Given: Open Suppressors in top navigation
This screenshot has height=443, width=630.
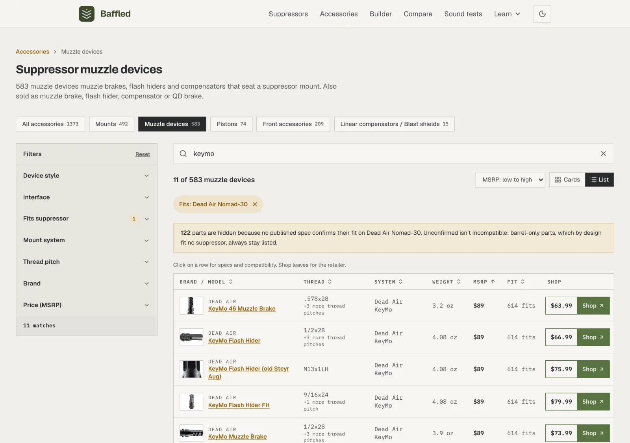Looking at the screenshot, I should click(288, 14).
